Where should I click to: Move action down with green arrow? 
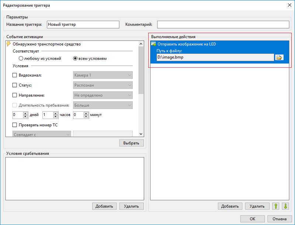(x=285, y=206)
